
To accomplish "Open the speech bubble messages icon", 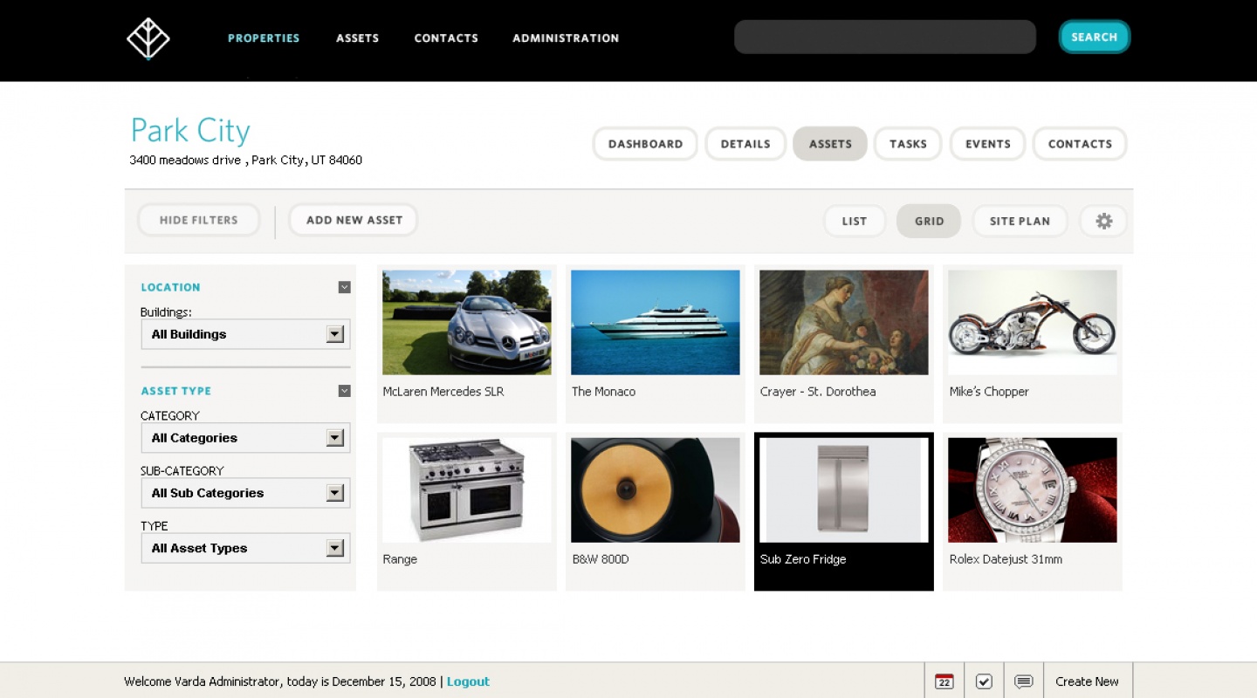I will (x=1024, y=681).
